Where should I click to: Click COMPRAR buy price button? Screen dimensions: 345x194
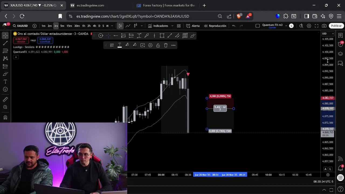coord(45,40)
